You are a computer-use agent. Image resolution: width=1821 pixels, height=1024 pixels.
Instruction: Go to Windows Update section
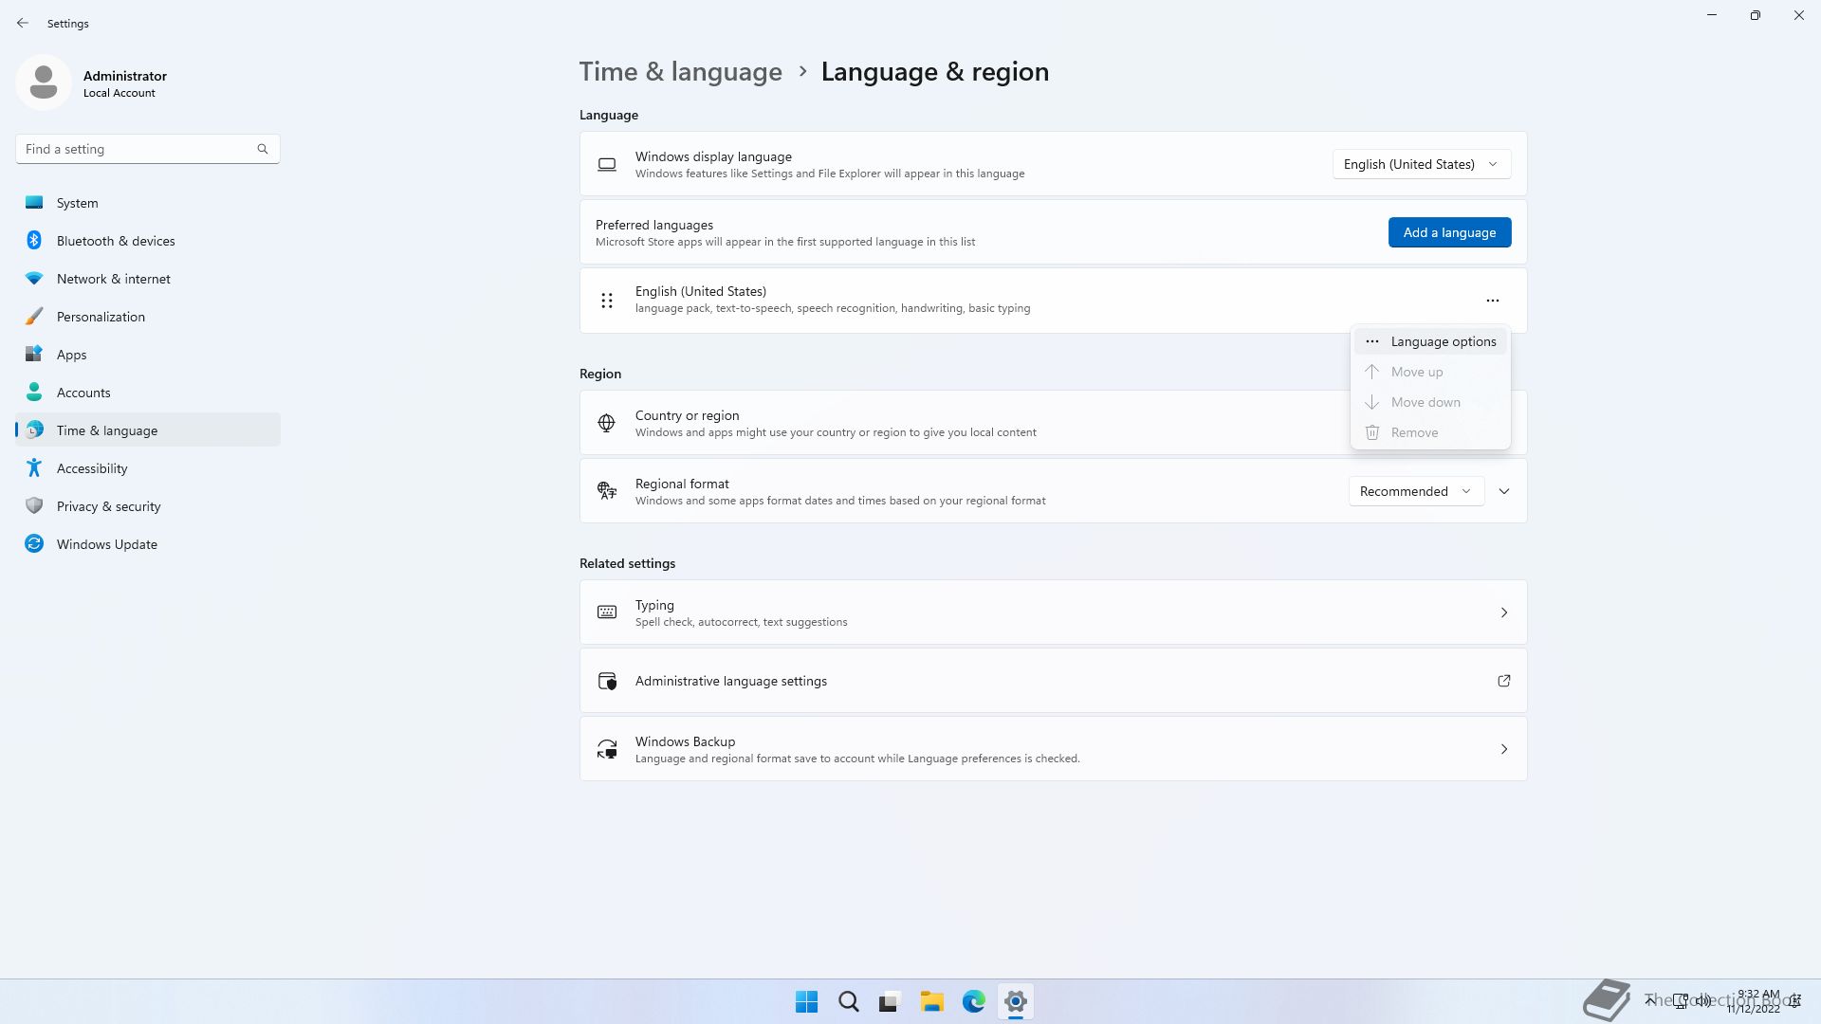106,544
